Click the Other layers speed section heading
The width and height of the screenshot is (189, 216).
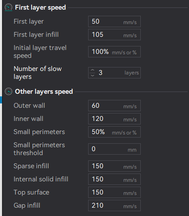click(x=44, y=92)
